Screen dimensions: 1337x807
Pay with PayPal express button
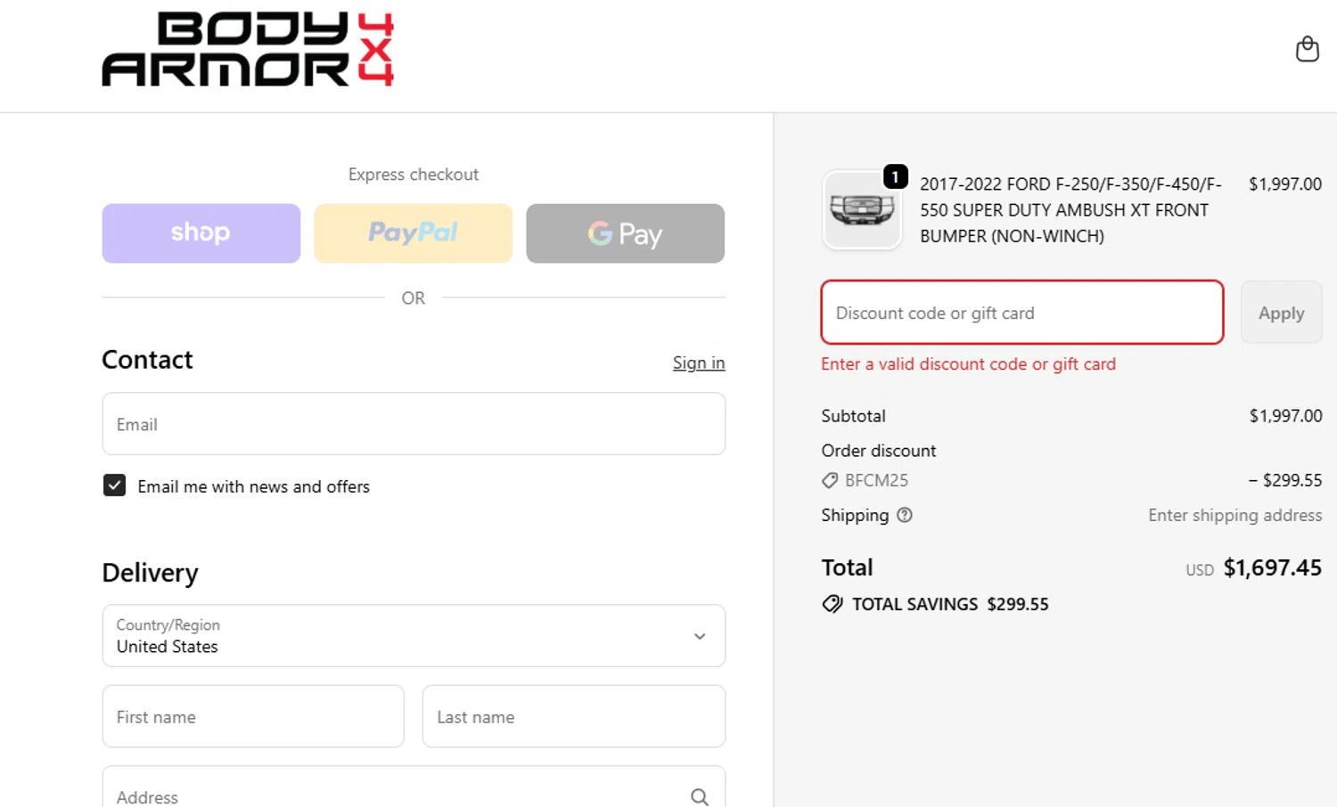pyautogui.click(x=414, y=233)
